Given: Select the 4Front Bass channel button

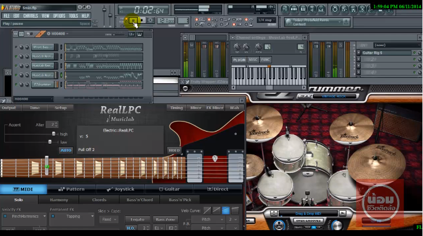Looking at the screenshot, I should coord(43,47).
